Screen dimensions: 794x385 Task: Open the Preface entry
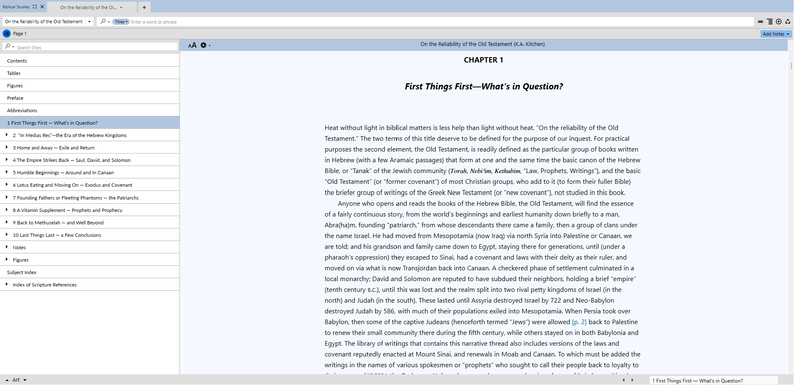pos(90,98)
